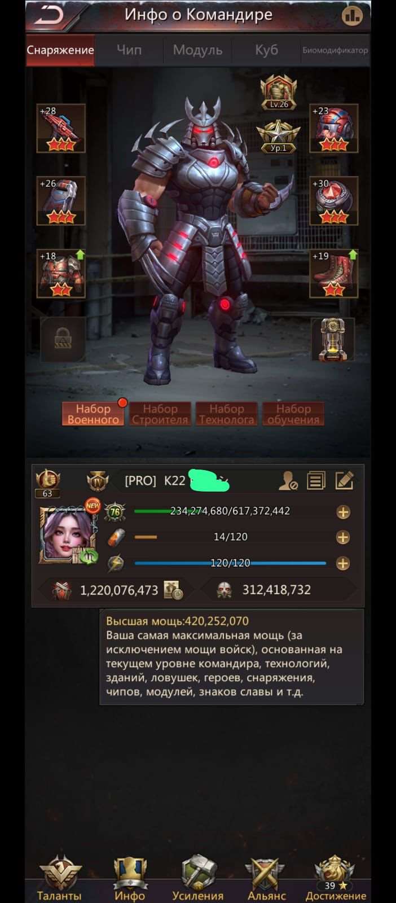Open the Lv.26 armor badge
Viewport: 396px width, 903px height.
pos(279,93)
